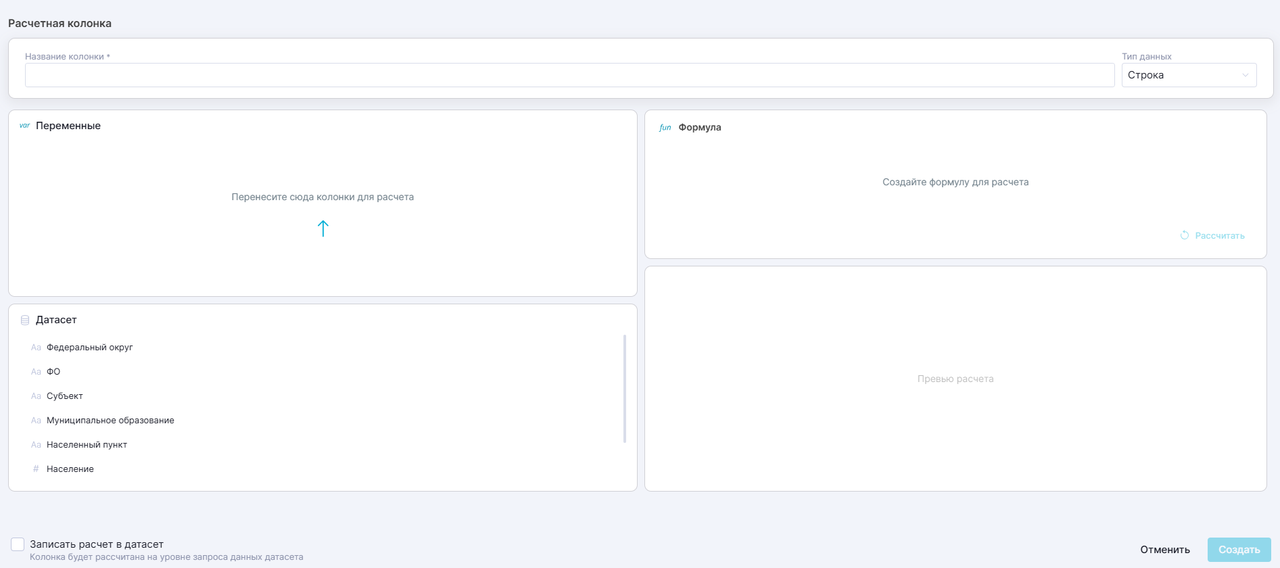Select Муниципальное образование dataset column

(110, 421)
